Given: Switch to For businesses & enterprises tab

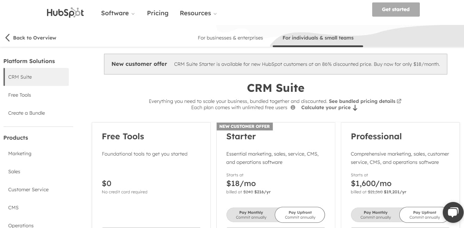Looking at the screenshot, I should [230, 38].
